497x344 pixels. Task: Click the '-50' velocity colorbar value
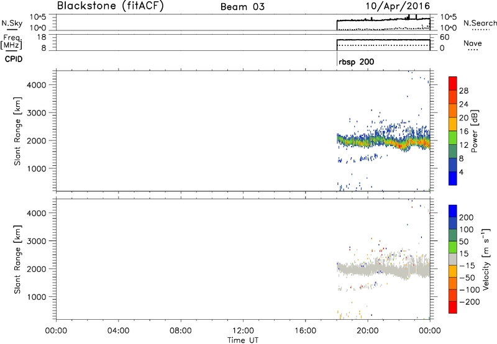[467, 278]
